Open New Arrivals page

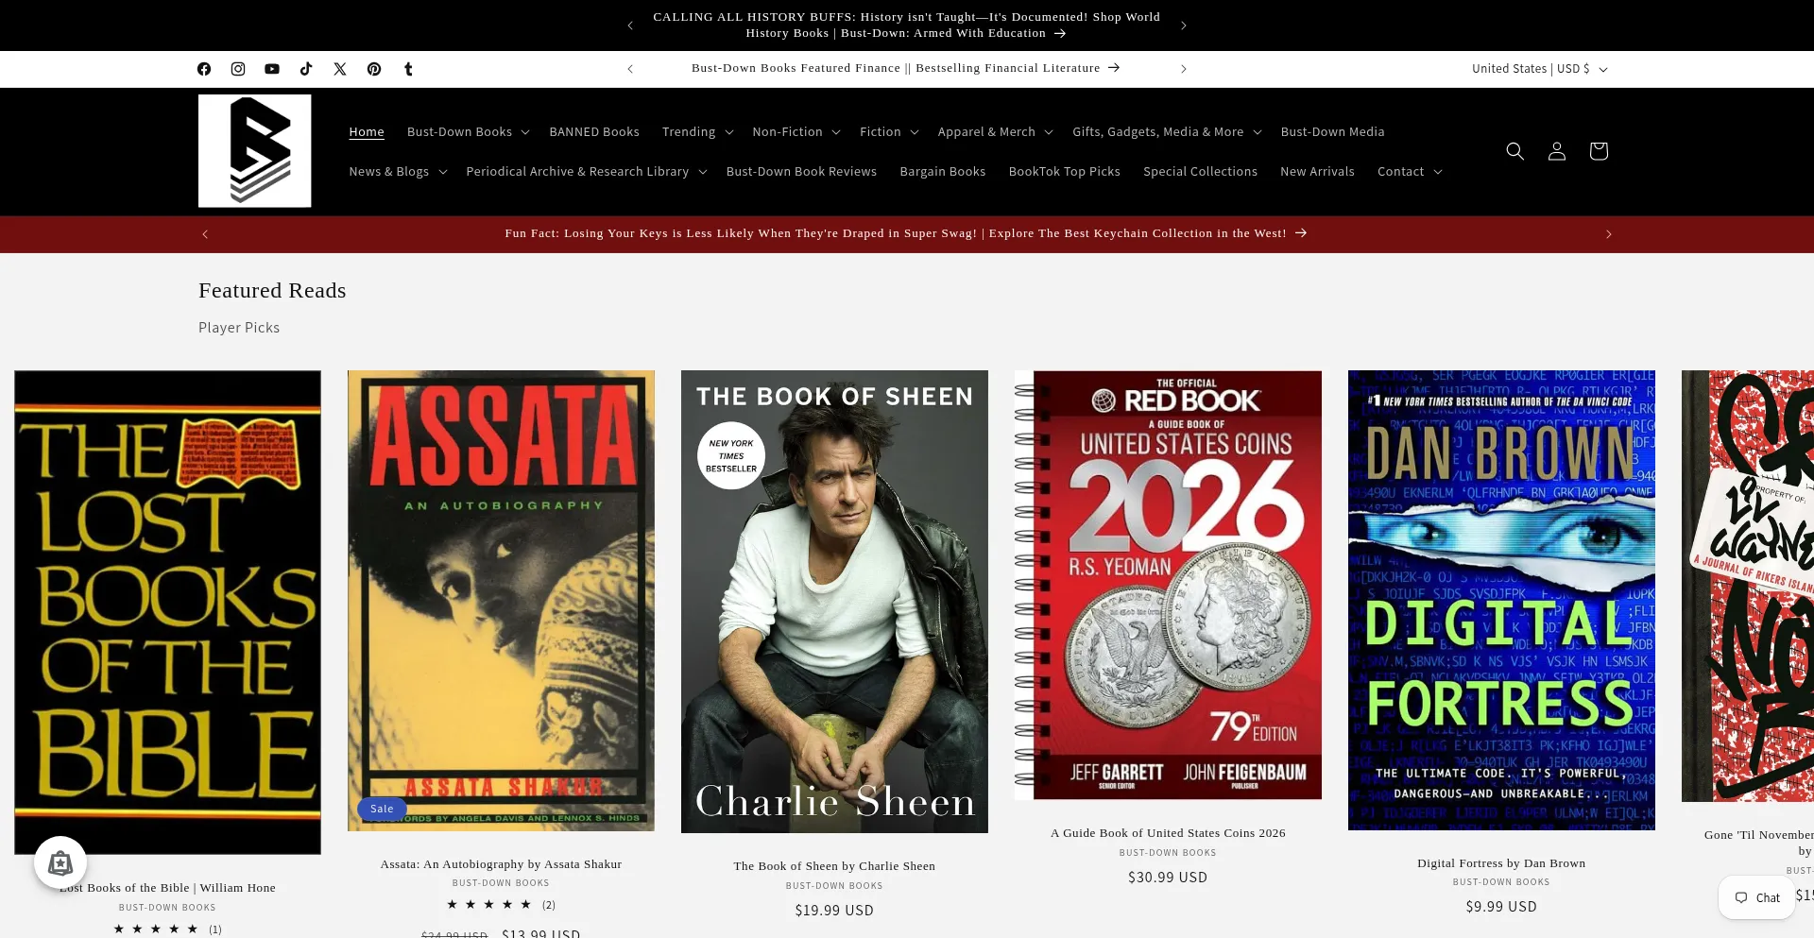(1317, 172)
